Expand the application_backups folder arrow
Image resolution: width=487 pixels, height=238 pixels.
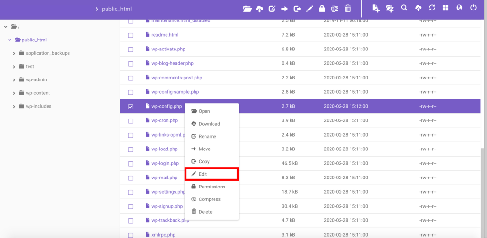[x=14, y=53]
